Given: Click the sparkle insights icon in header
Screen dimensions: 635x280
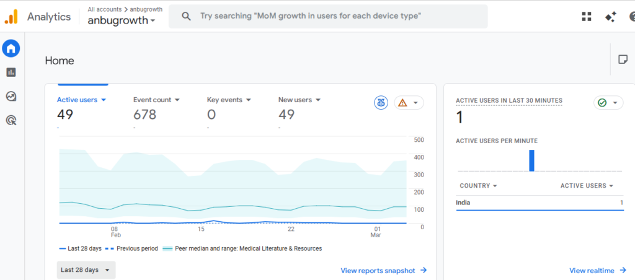Looking at the screenshot, I should [611, 17].
